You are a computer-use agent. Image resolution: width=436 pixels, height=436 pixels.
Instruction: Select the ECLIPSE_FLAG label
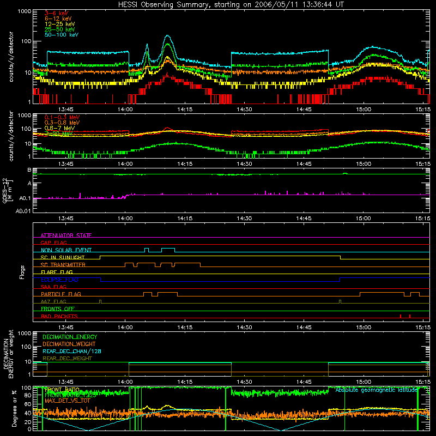pos(60,280)
